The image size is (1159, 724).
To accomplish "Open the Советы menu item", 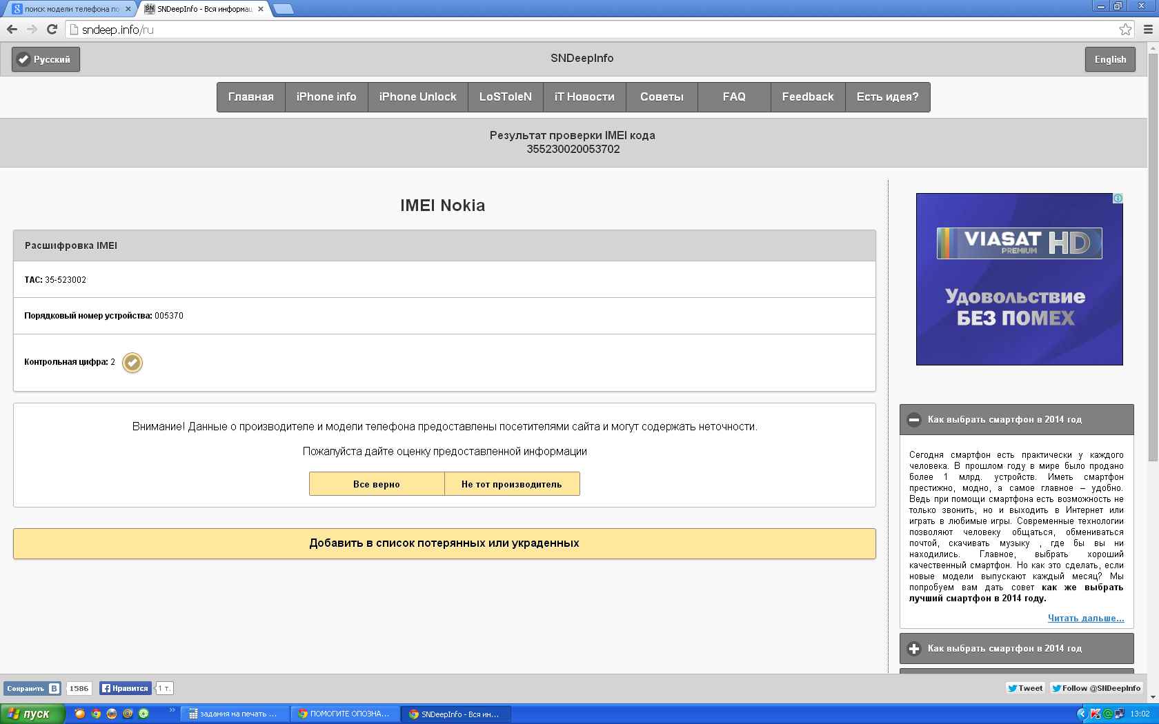I will coord(662,97).
